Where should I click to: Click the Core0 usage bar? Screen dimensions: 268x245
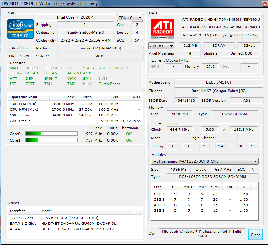[x=52, y=134]
